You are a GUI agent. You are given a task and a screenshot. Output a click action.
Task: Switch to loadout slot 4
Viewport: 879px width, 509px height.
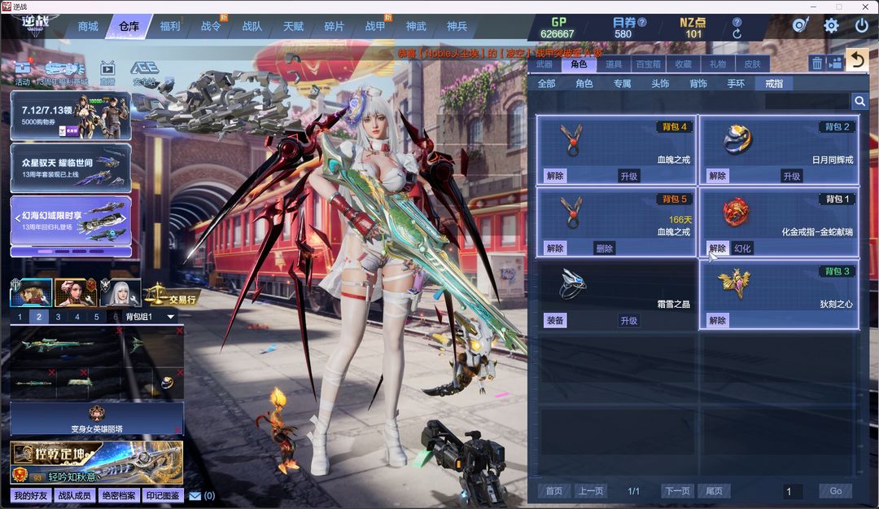point(77,317)
